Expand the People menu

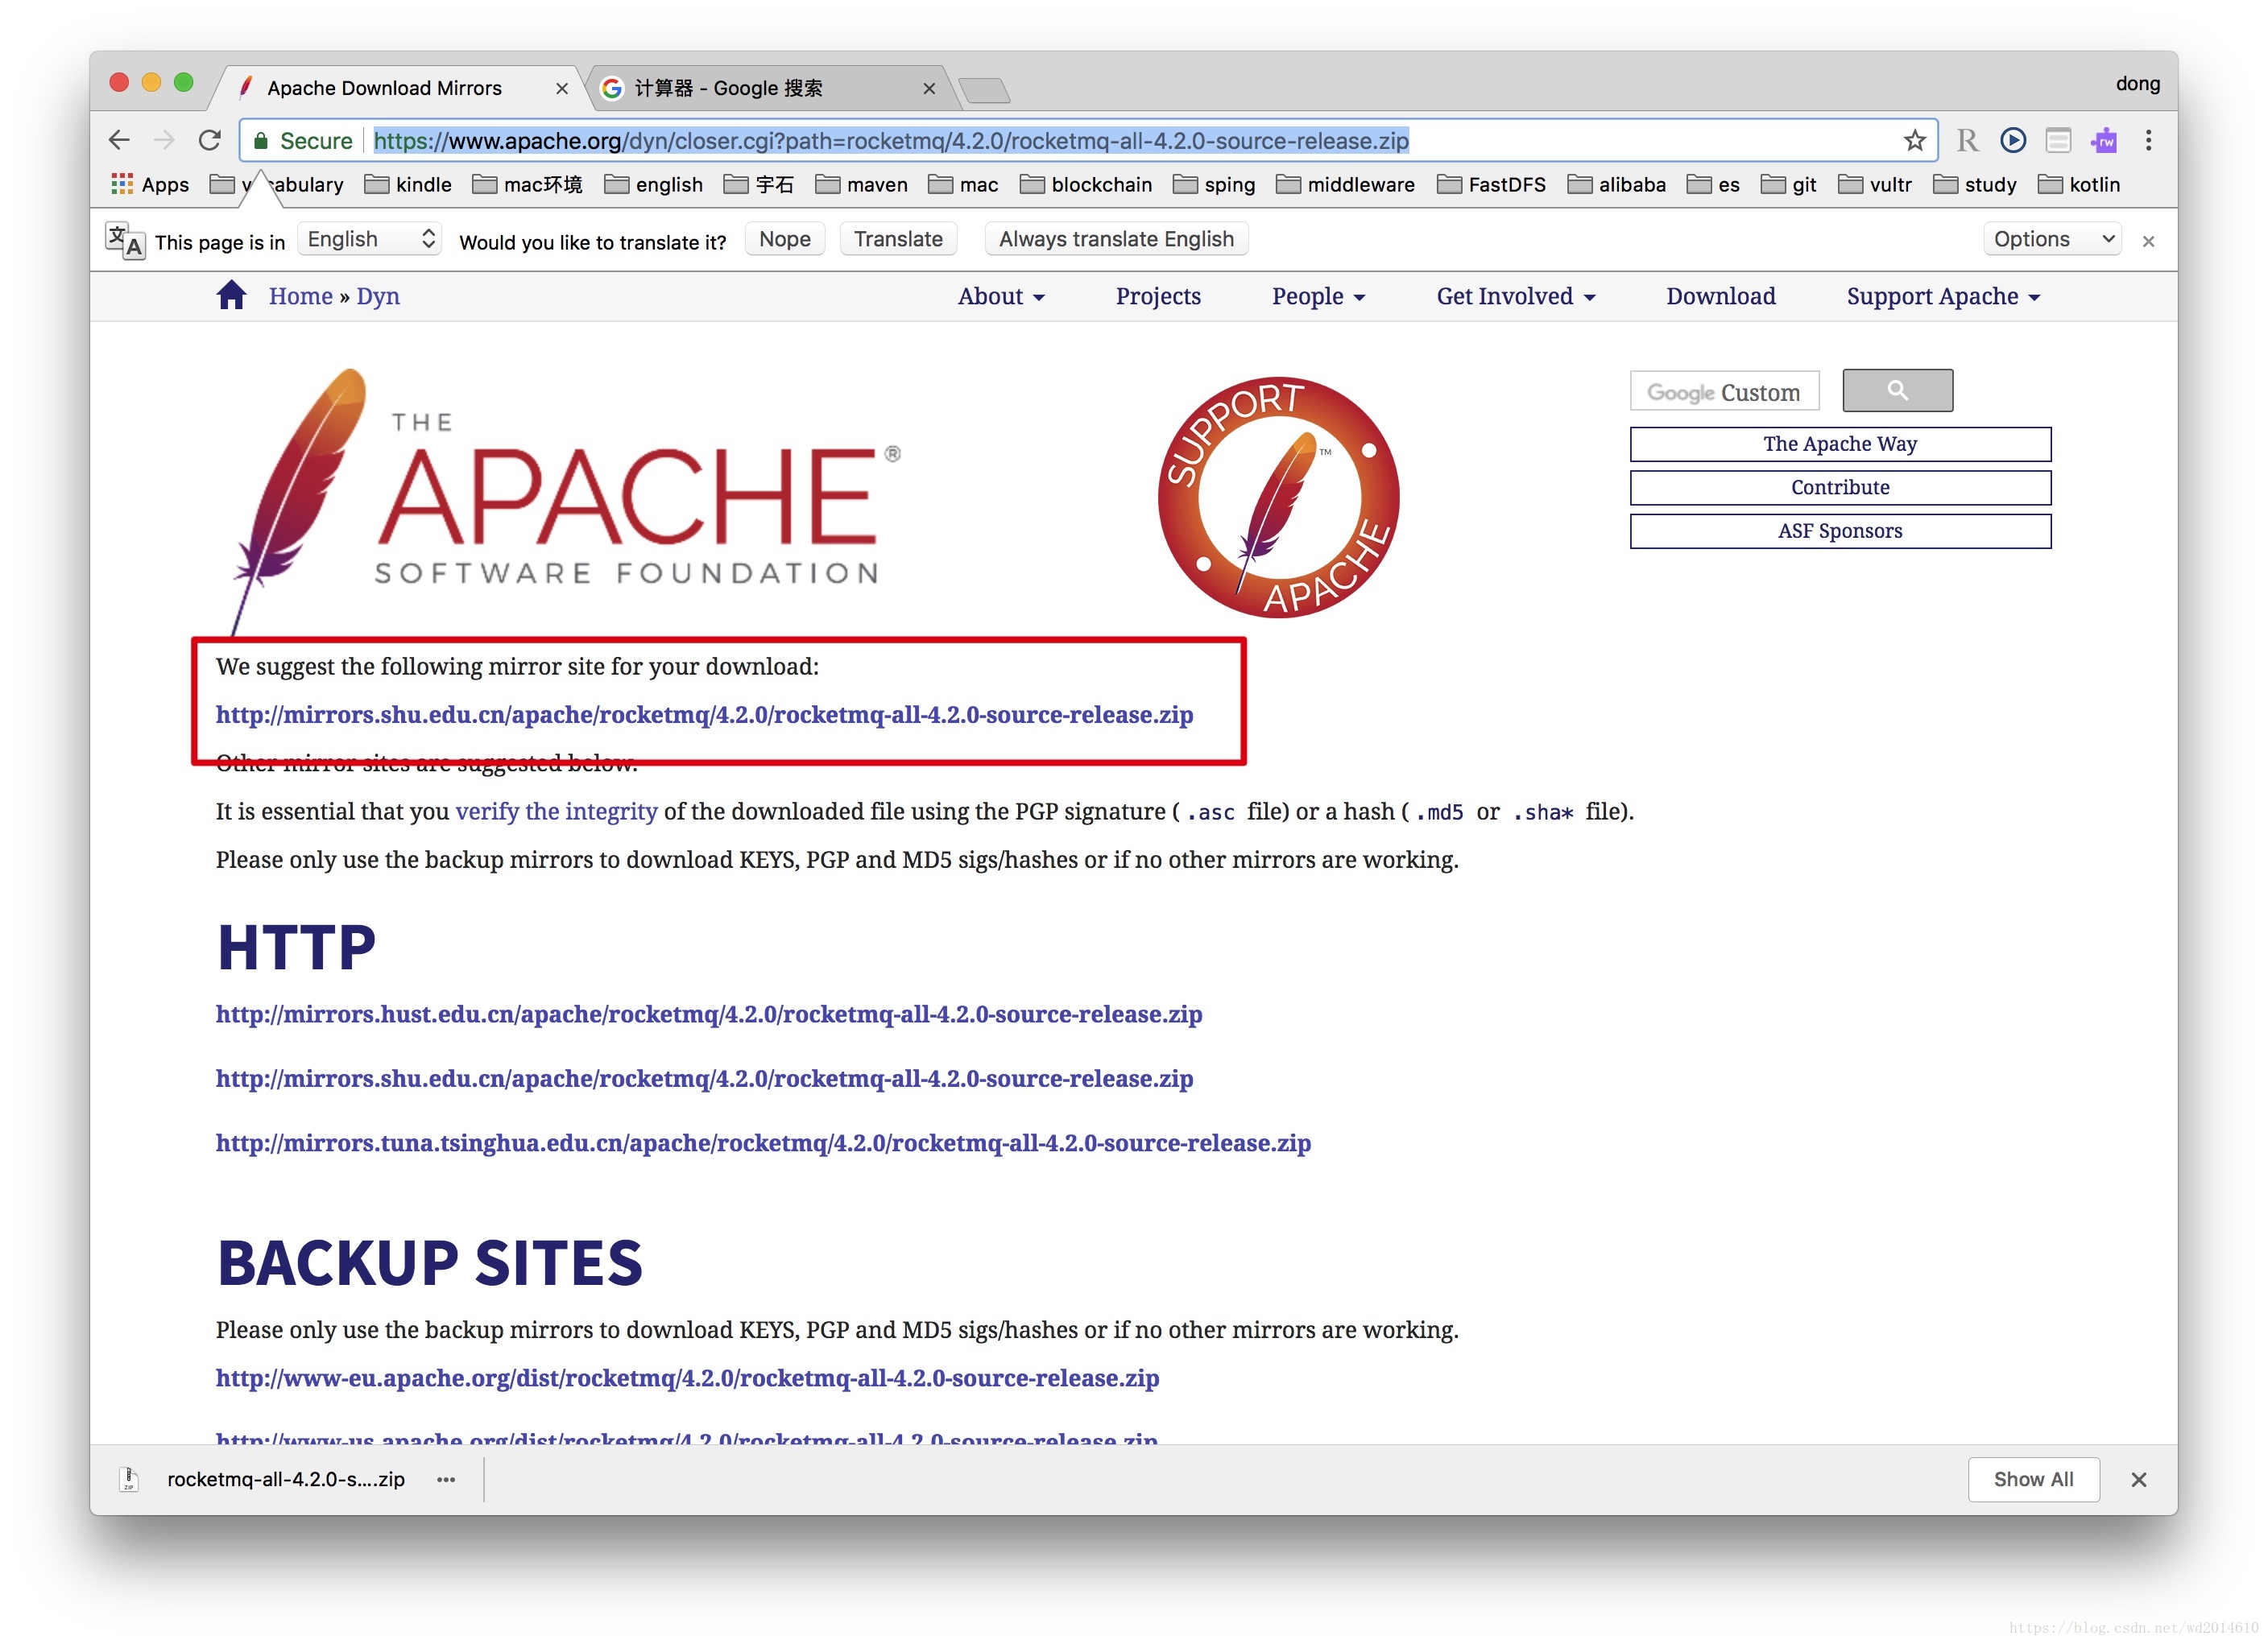pos(1318,295)
